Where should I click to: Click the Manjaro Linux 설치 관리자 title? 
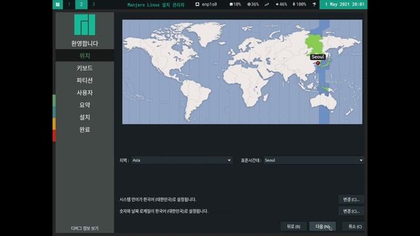[156, 5]
